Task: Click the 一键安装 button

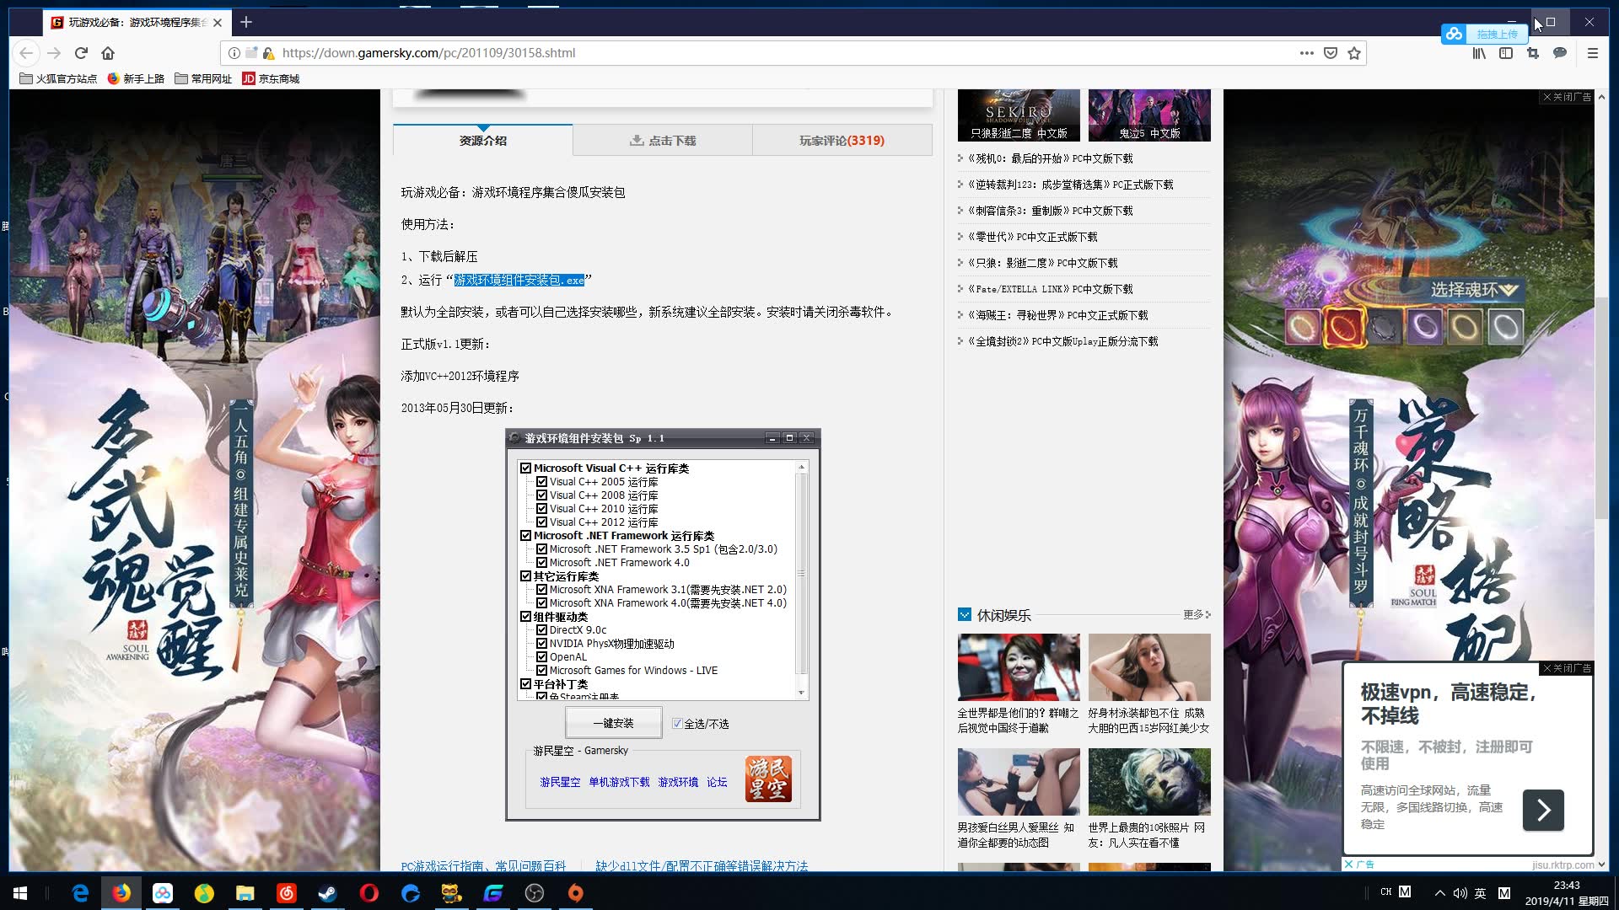Action: (x=613, y=723)
